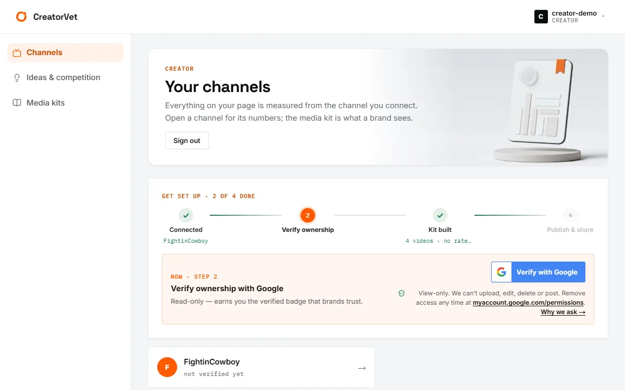625x390 pixels.
Task: Click the Publish & share step label
Action: [570, 230]
